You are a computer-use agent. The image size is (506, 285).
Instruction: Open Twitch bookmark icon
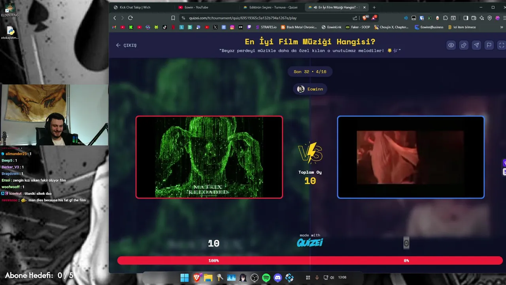(249, 27)
